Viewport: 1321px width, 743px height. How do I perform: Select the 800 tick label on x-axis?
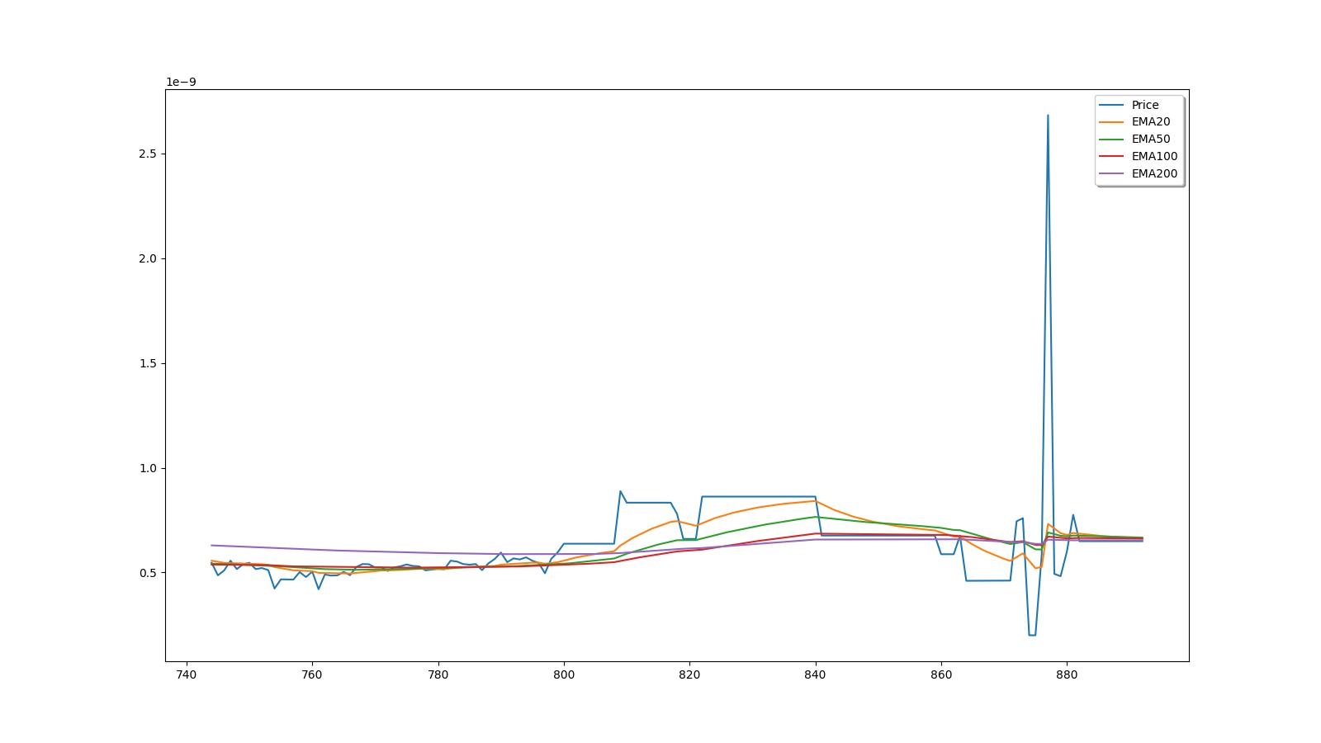[564, 674]
